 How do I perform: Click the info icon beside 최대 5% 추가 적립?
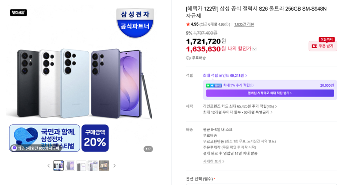[252, 85]
